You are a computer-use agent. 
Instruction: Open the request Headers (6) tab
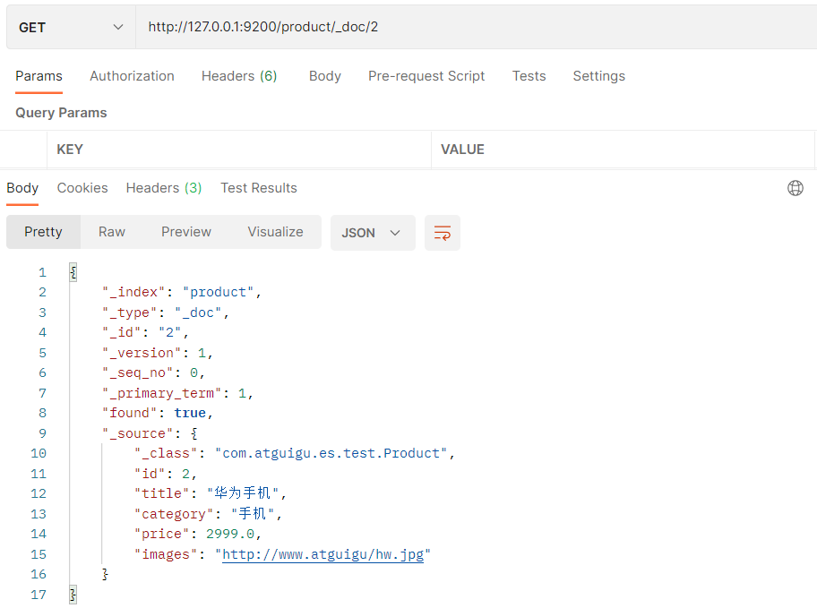tap(239, 76)
